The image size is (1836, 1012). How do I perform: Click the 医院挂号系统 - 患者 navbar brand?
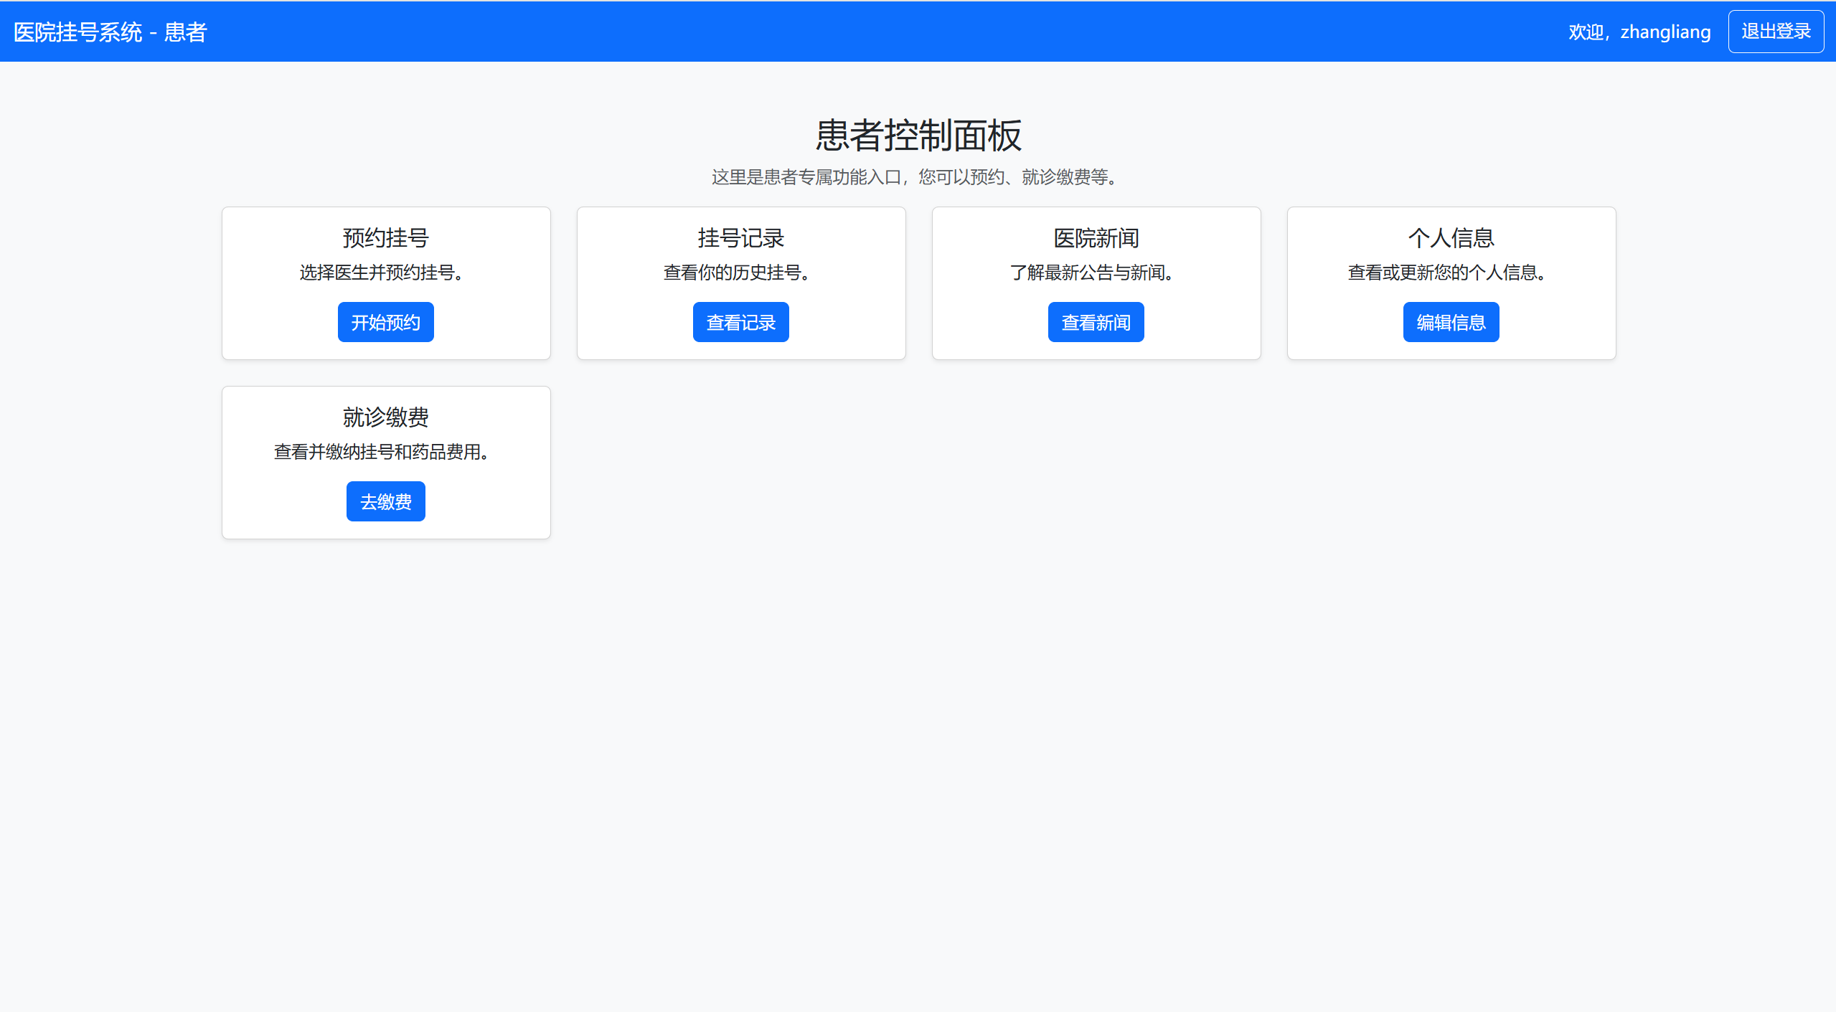tap(110, 32)
